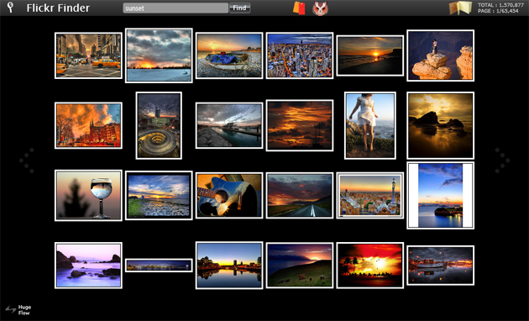This screenshot has width=529, height=321.
Task: Open the yellow taxi street photo
Action: point(88,55)
